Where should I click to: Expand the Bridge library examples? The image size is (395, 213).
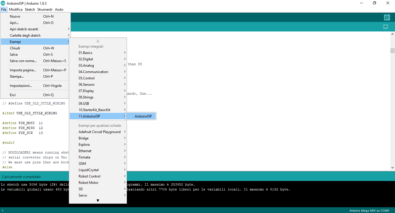point(98,138)
